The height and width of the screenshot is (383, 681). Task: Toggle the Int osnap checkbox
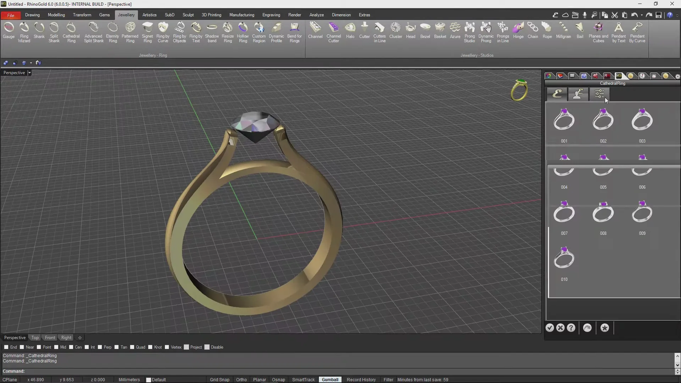click(x=87, y=347)
